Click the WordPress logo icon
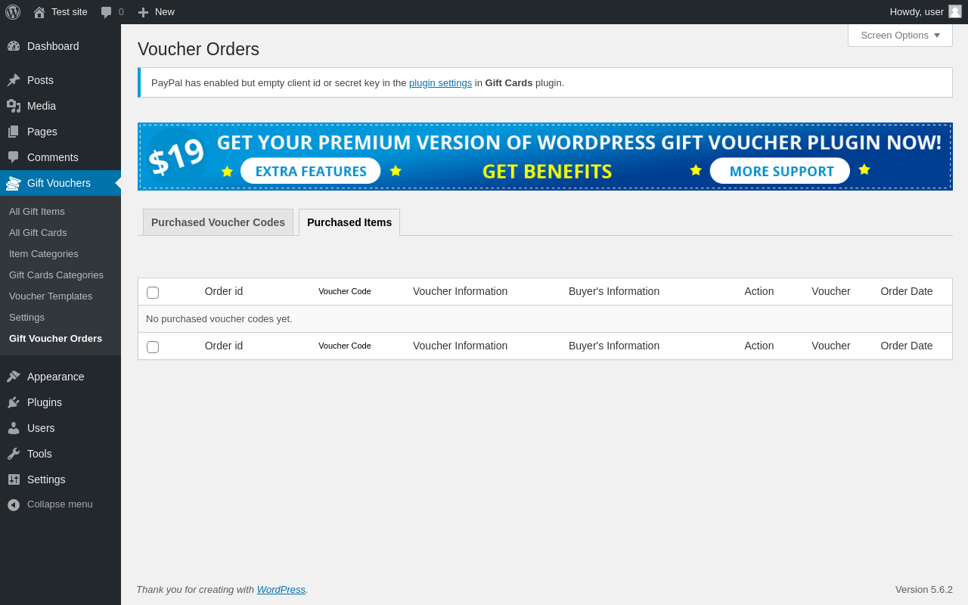 coord(13,12)
